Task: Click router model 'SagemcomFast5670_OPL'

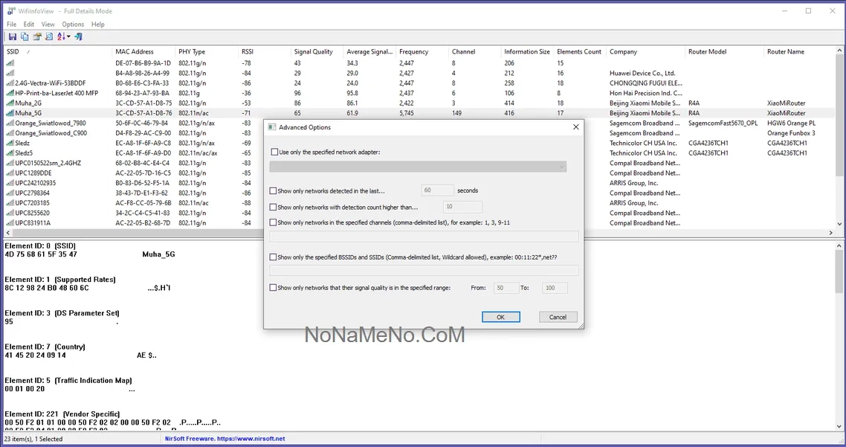Action: (x=723, y=123)
